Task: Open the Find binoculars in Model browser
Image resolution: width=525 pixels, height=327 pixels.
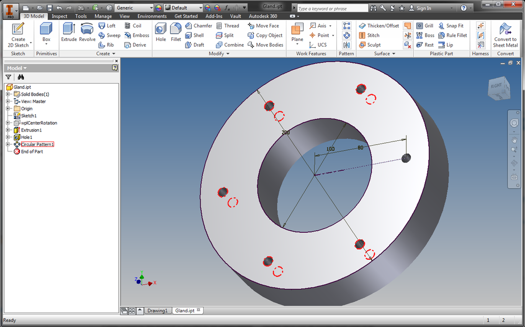Action: coord(21,77)
